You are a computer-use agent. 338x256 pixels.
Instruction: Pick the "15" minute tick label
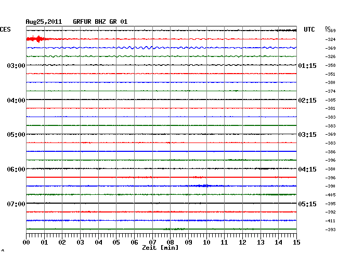(x=296, y=243)
